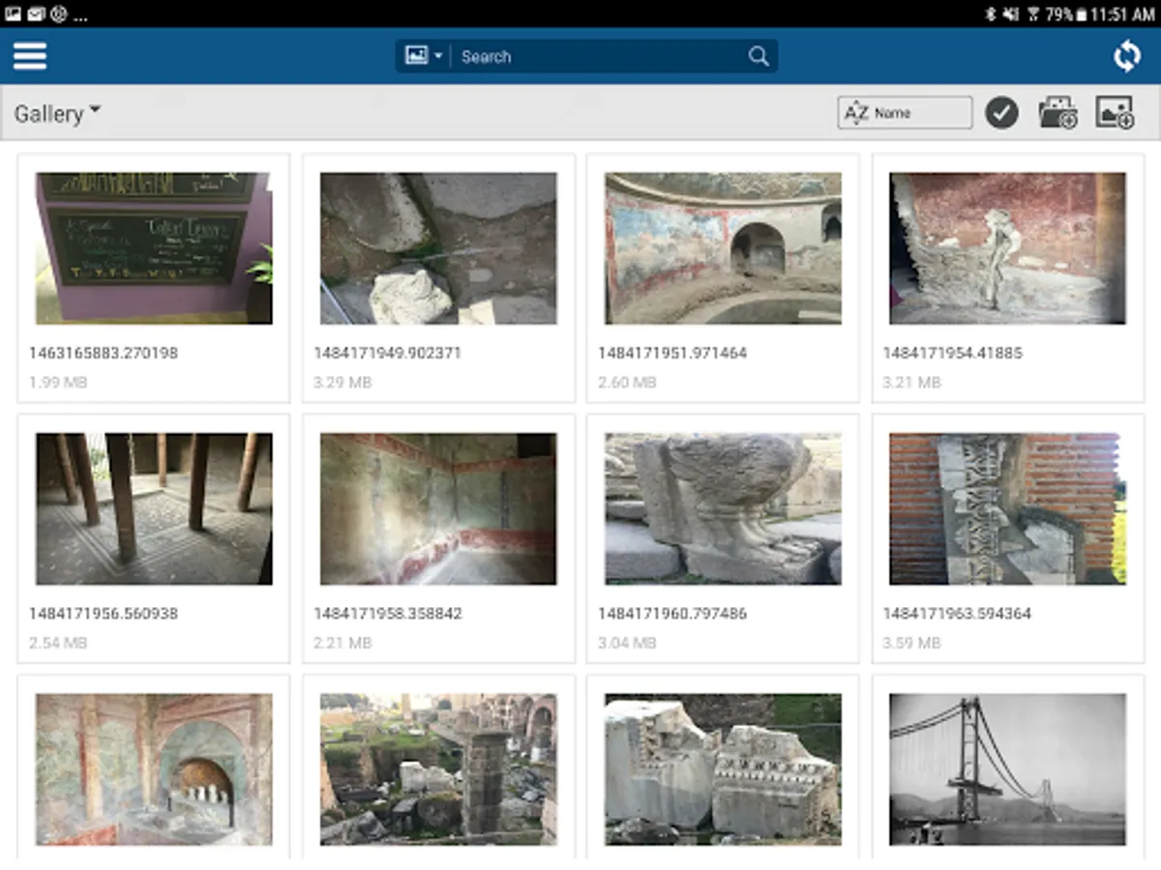1161x870 pixels.
Task: Select file name 1484171954.41885
Action: pos(952,353)
